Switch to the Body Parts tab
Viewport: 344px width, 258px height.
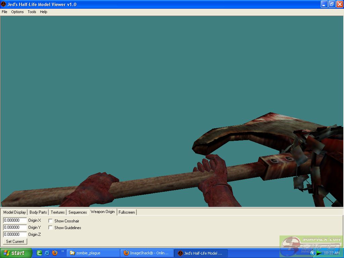38,212
